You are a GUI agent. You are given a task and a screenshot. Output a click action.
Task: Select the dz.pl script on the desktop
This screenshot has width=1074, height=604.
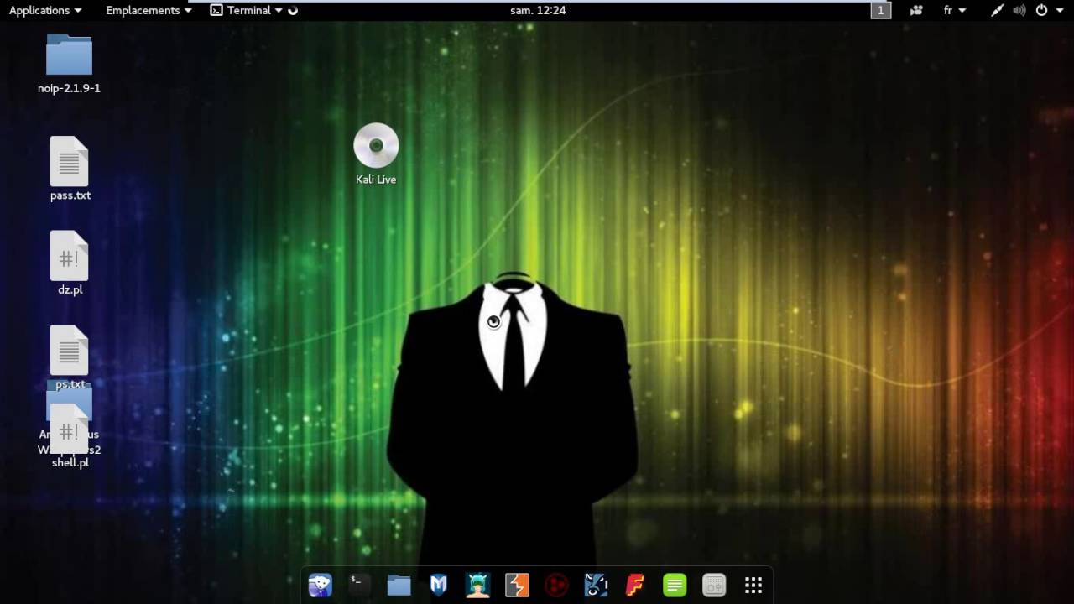(x=70, y=263)
